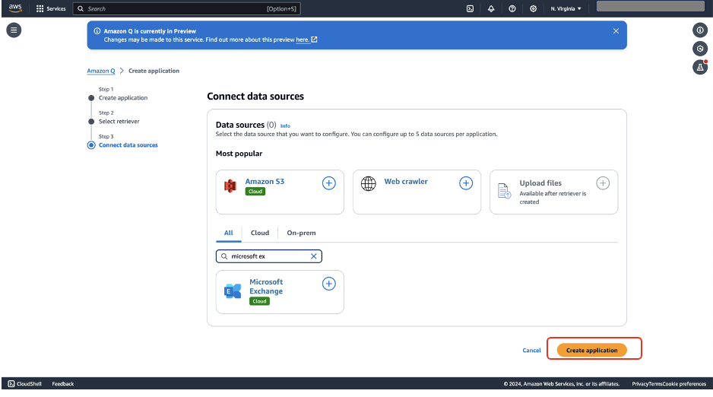The width and height of the screenshot is (713, 397).
Task: Open the Amazon S3 data source link
Action: pyautogui.click(x=265, y=182)
